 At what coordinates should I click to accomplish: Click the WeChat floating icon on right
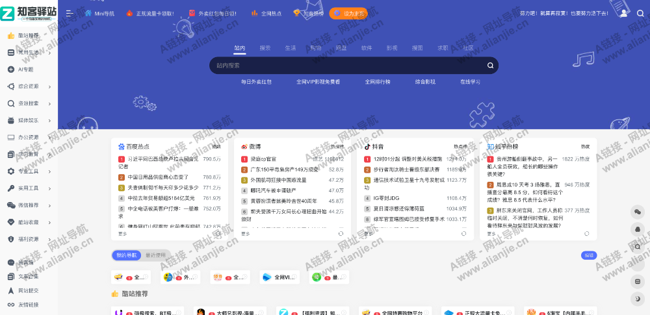click(x=638, y=212)
